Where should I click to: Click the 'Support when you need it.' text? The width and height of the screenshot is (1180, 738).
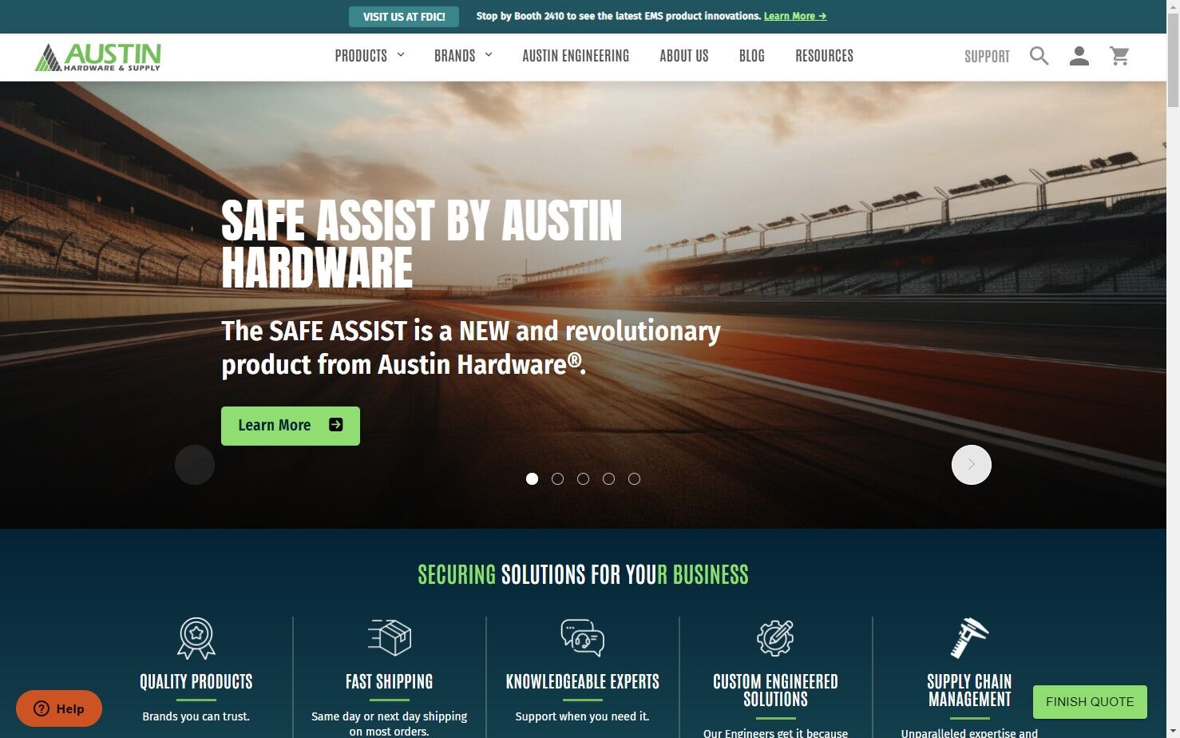(x=583, y=716)
